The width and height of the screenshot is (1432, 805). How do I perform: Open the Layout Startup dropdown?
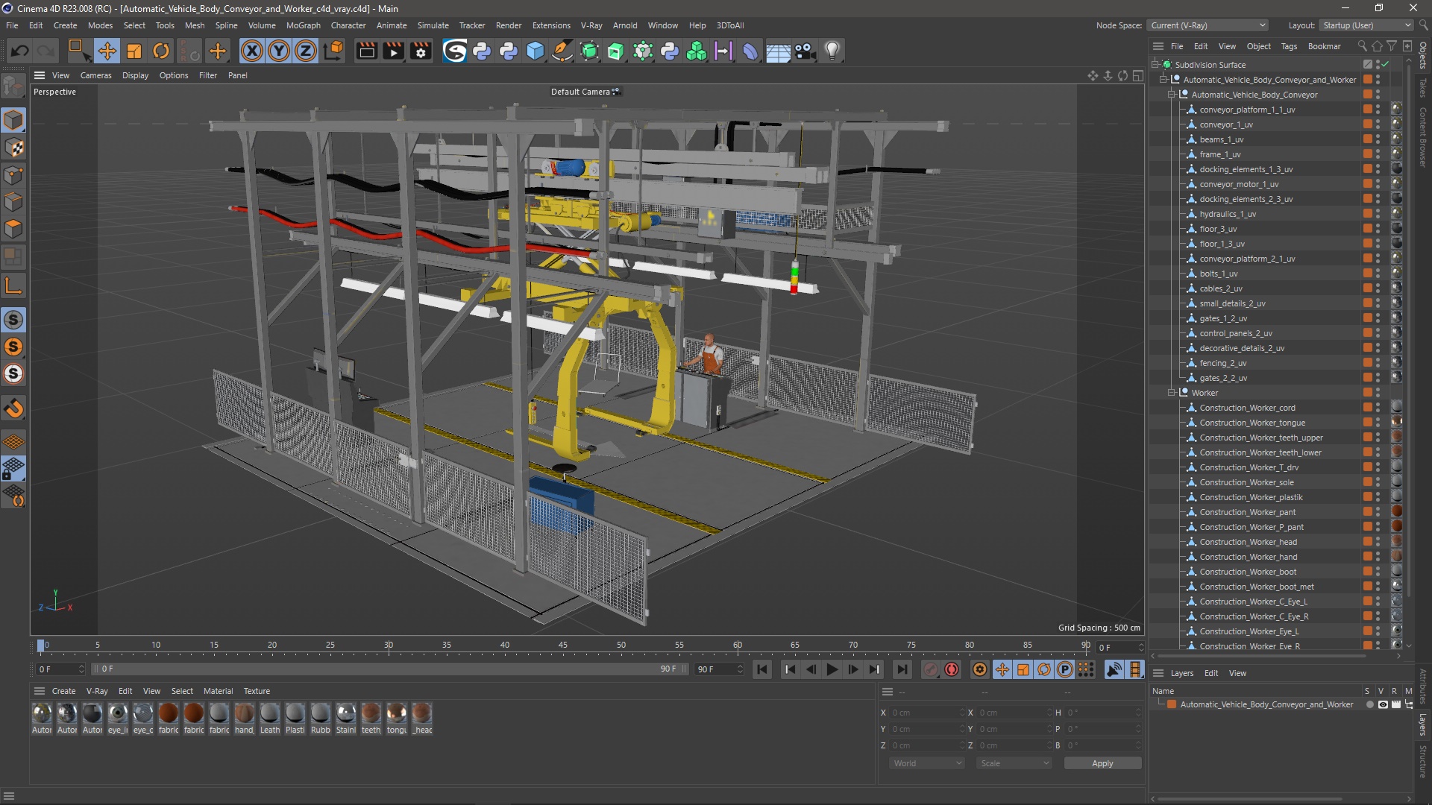[x=1366, y=25]
